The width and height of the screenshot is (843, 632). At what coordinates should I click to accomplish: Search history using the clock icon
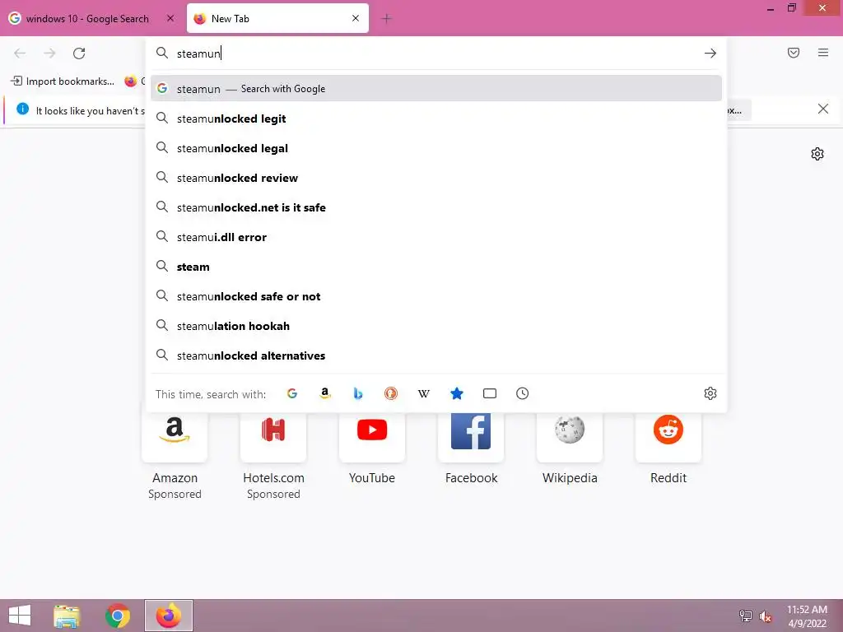tap(523, 393)
